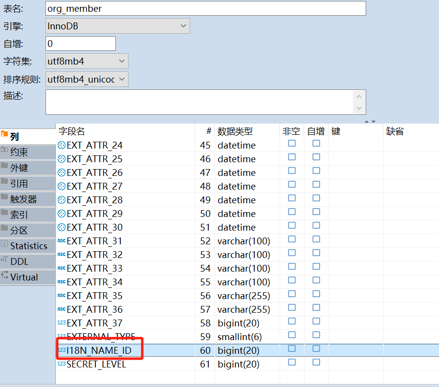Click the 自增 value input field
Image resolution: width=439 pixels, height=387 pixels.
click(x=81, y=43)
